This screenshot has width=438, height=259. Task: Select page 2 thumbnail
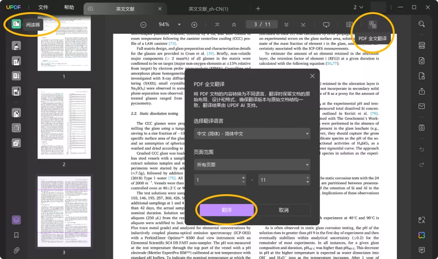(x=64, y=123)
